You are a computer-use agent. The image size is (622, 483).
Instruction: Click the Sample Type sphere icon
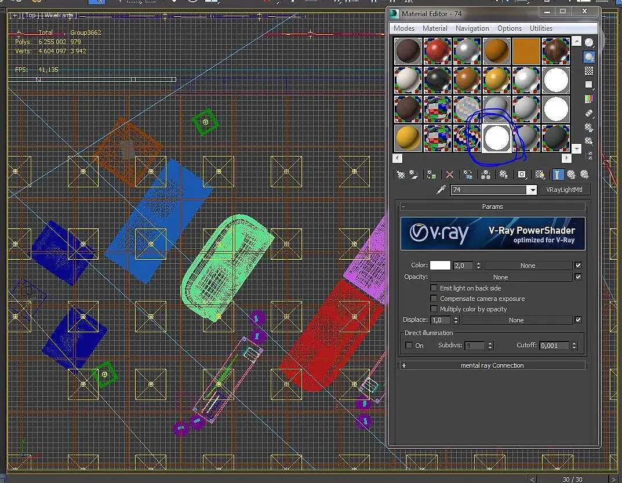pos(589,43)
